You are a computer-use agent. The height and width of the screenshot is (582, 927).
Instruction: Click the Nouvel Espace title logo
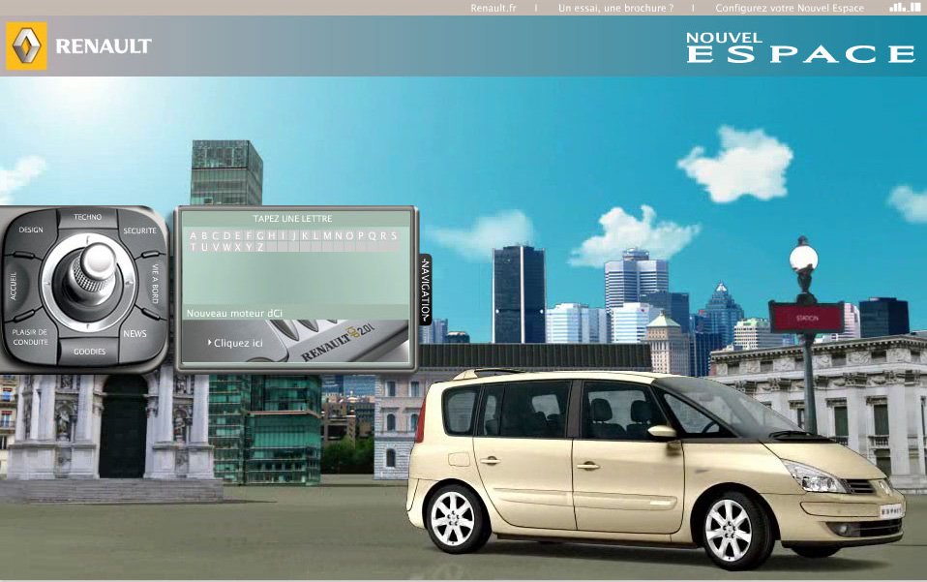pyautogui.click(x=799, y=47)
